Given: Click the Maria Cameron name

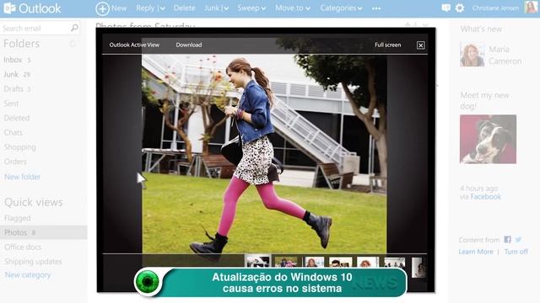Looking at the screenshot, I should (505, 56).
